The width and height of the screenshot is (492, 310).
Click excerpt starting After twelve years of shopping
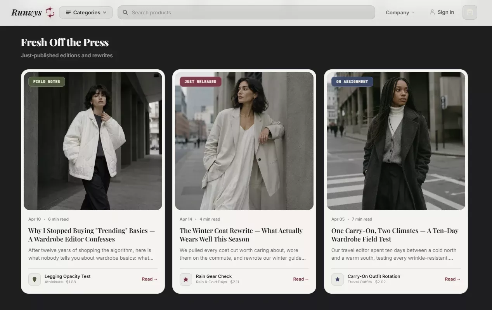coord(91,254)
